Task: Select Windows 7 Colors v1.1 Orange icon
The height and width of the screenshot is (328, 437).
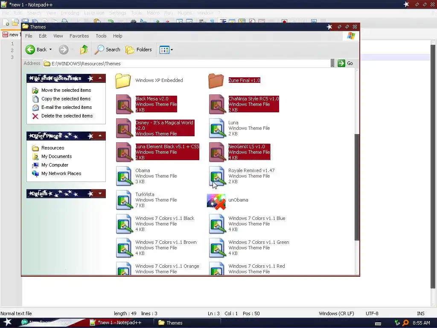Action: pos(124,268)
